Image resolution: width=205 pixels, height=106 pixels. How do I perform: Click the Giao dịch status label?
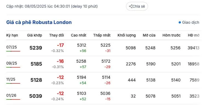coord(191,23)
